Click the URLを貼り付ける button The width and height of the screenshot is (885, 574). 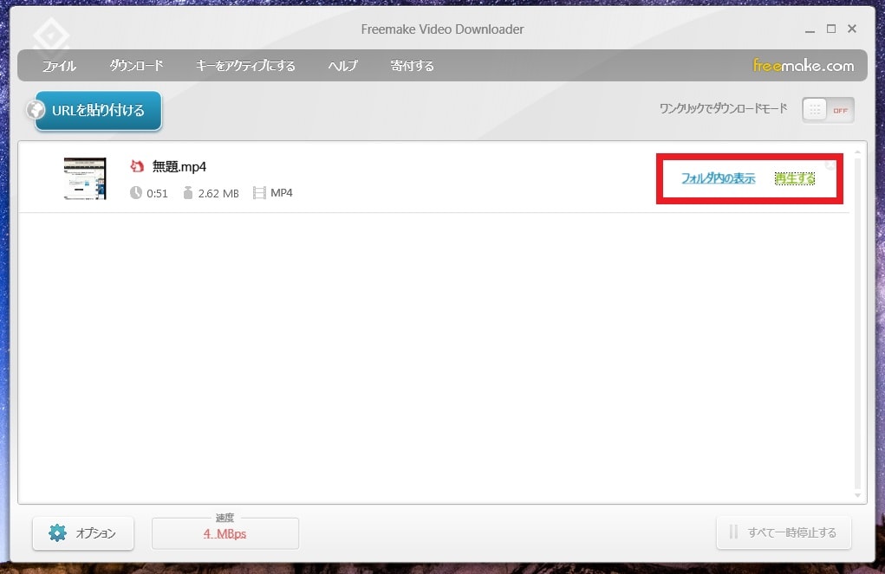[98, 111]
